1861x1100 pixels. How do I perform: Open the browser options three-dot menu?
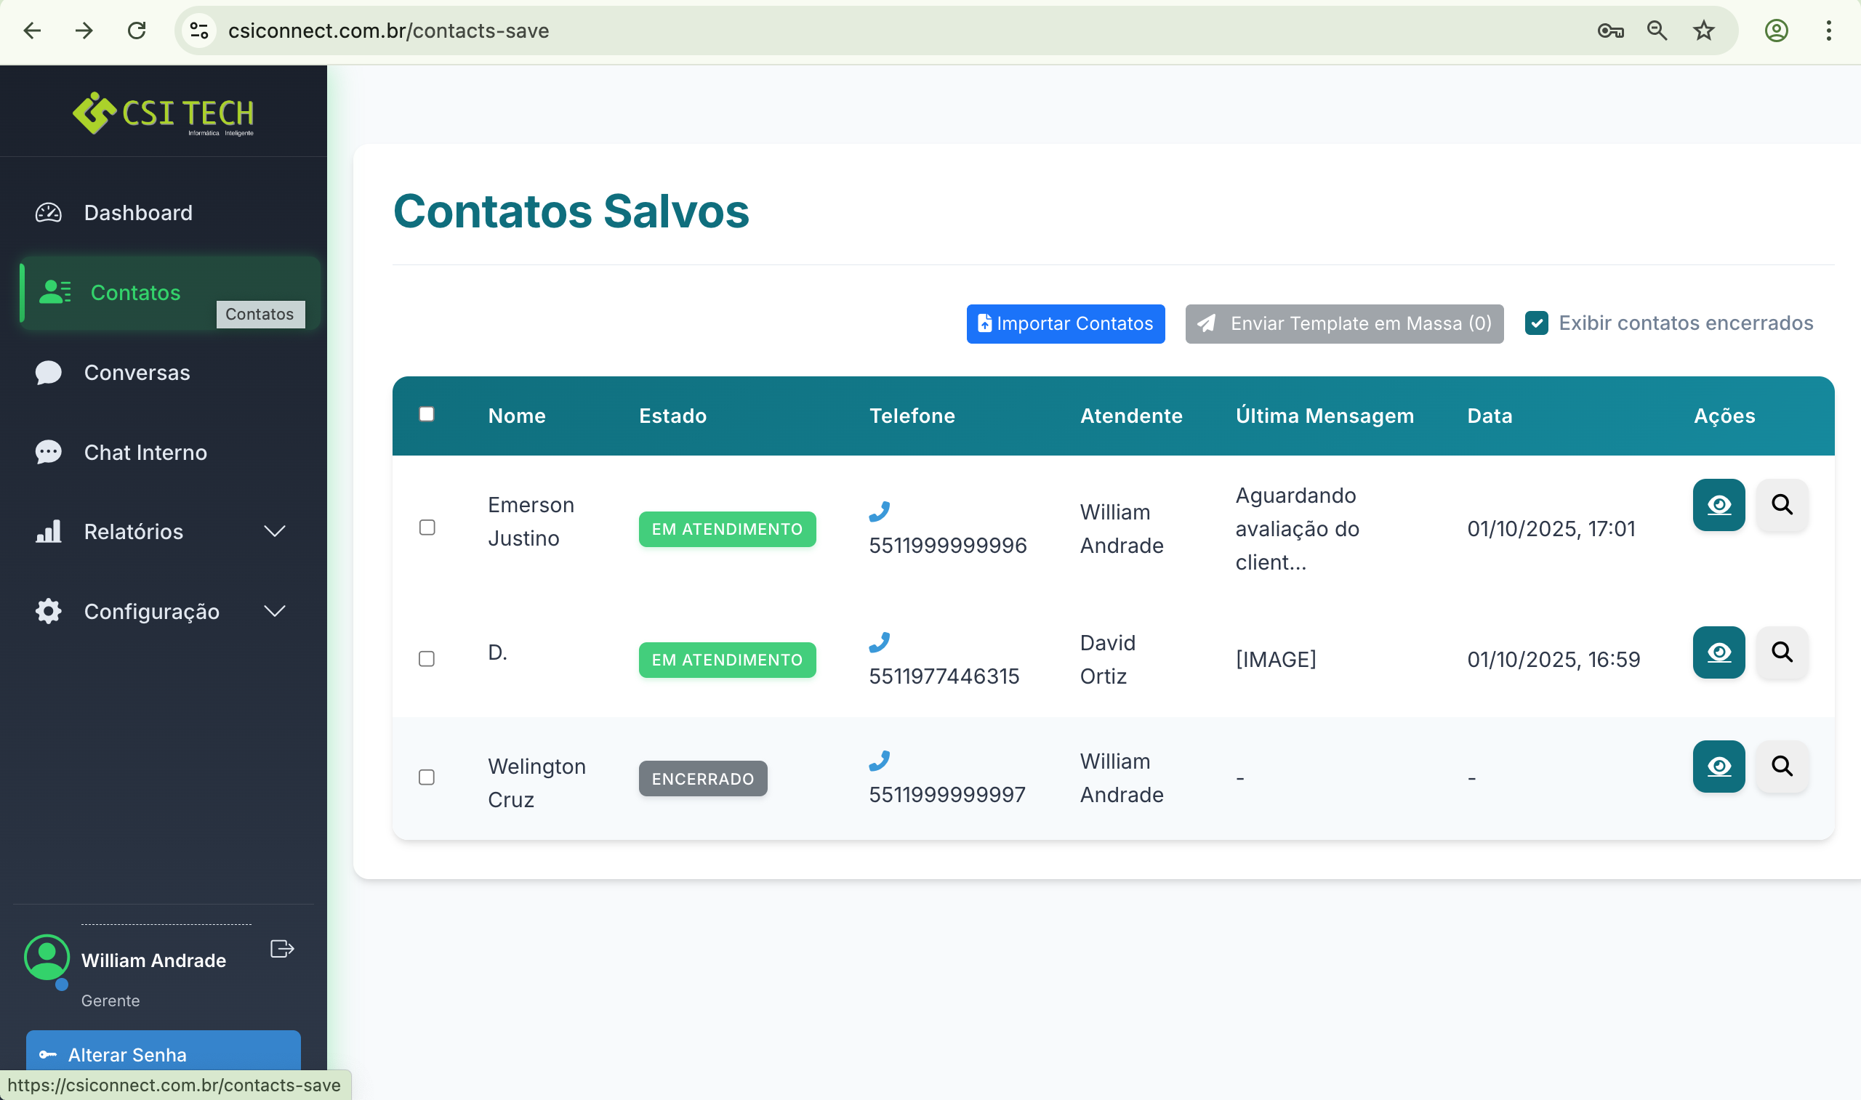1828,31
